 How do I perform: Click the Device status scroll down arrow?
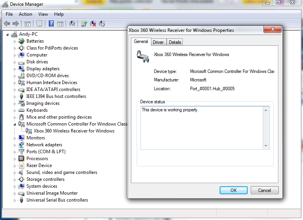point(266,146)
